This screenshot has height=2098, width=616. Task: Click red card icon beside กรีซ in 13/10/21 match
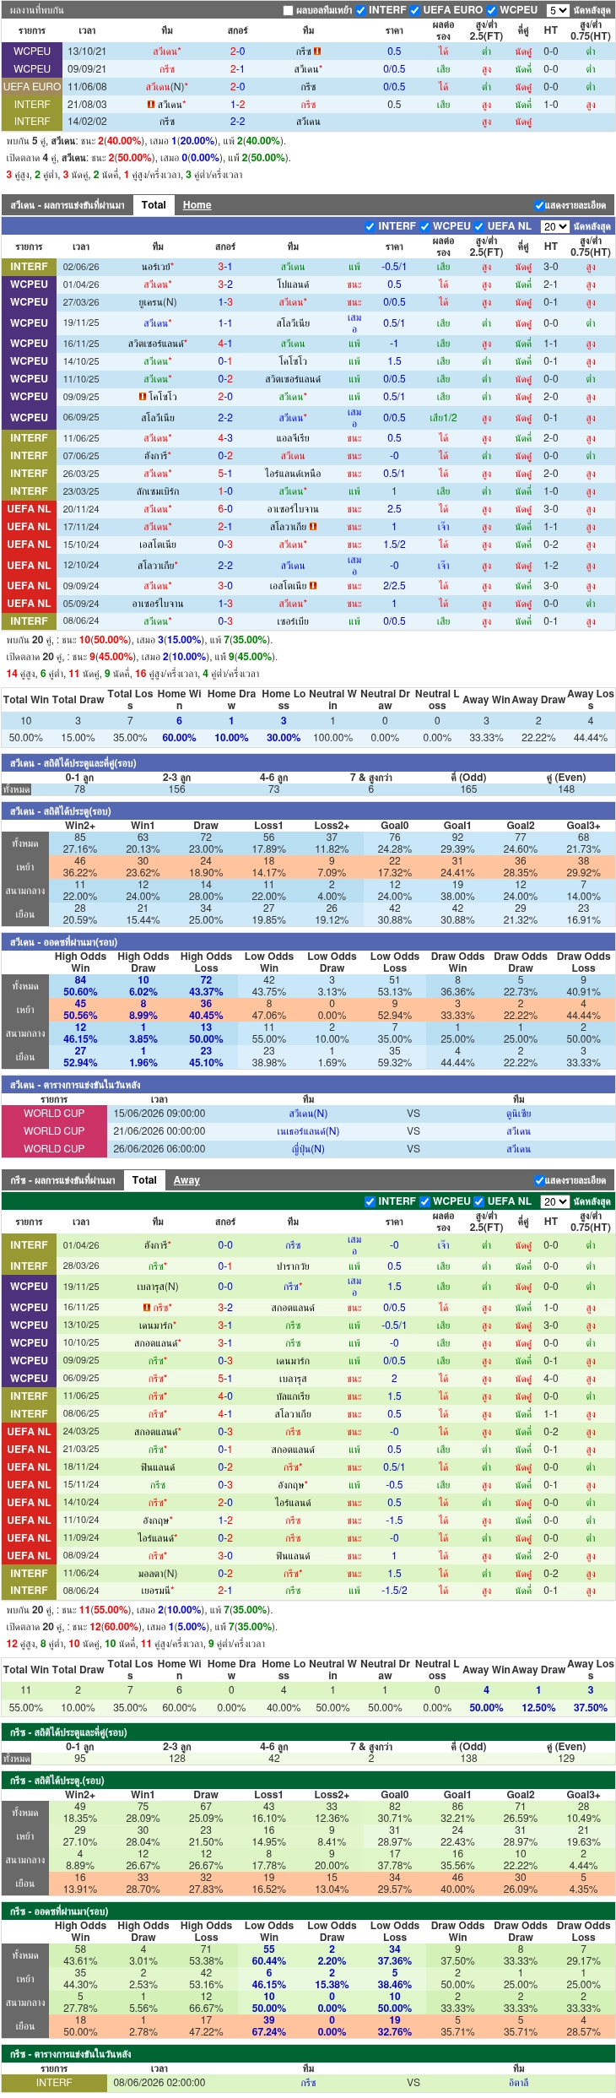click(317, 52)
